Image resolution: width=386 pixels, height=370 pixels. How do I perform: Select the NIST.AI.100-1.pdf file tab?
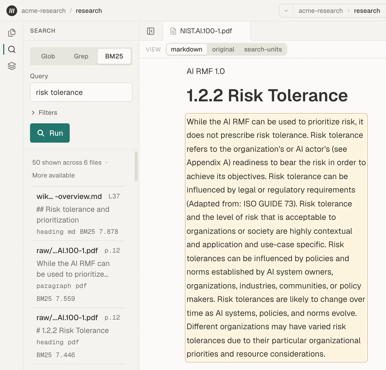click(206, 31)
